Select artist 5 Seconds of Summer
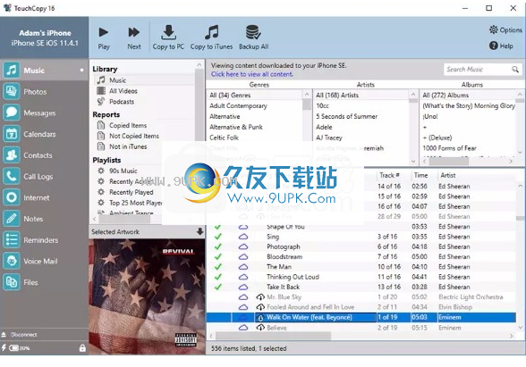 [x=346, y=116]
